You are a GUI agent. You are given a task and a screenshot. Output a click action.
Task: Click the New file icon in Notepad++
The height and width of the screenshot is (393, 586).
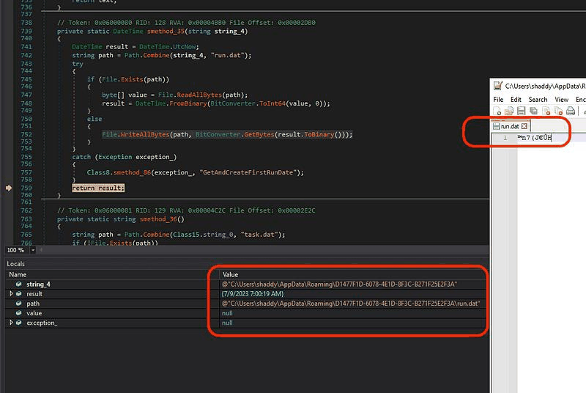pyautogui.click(x=497, y=111)
